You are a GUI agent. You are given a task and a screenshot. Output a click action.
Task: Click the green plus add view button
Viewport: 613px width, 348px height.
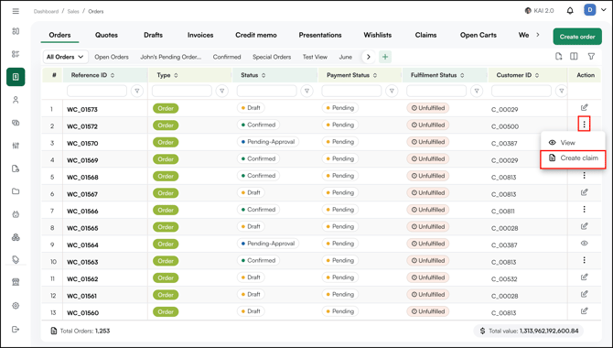(385, 57)
